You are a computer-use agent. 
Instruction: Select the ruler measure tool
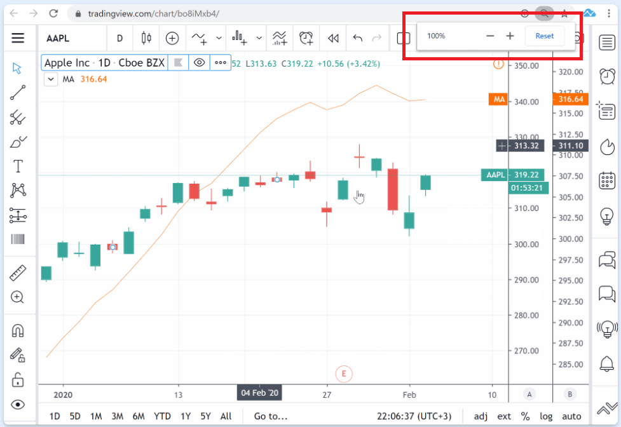coord(18,273)
